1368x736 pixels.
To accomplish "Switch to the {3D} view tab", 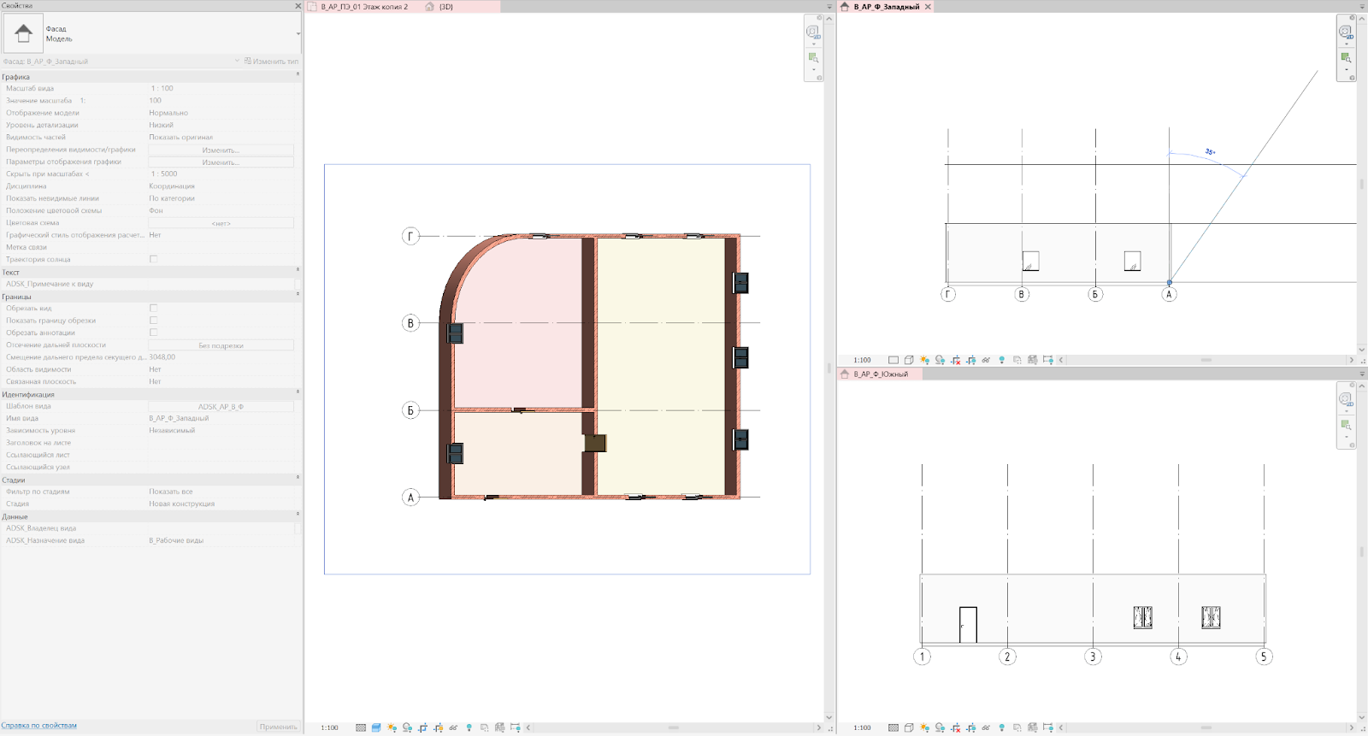I will coord(445,7).
